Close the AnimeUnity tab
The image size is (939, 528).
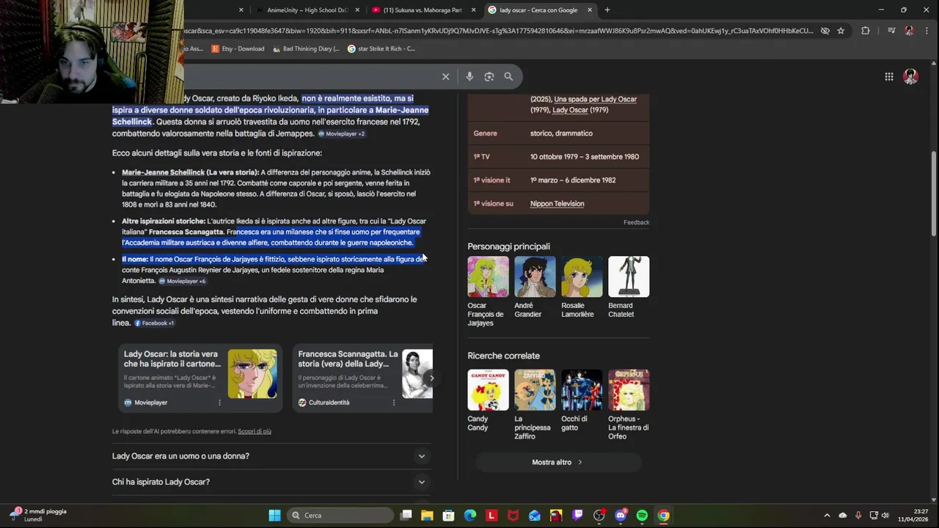(357, 10)
